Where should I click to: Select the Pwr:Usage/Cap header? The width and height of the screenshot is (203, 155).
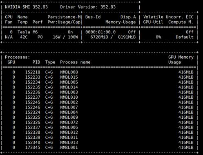tap(64, 22)
